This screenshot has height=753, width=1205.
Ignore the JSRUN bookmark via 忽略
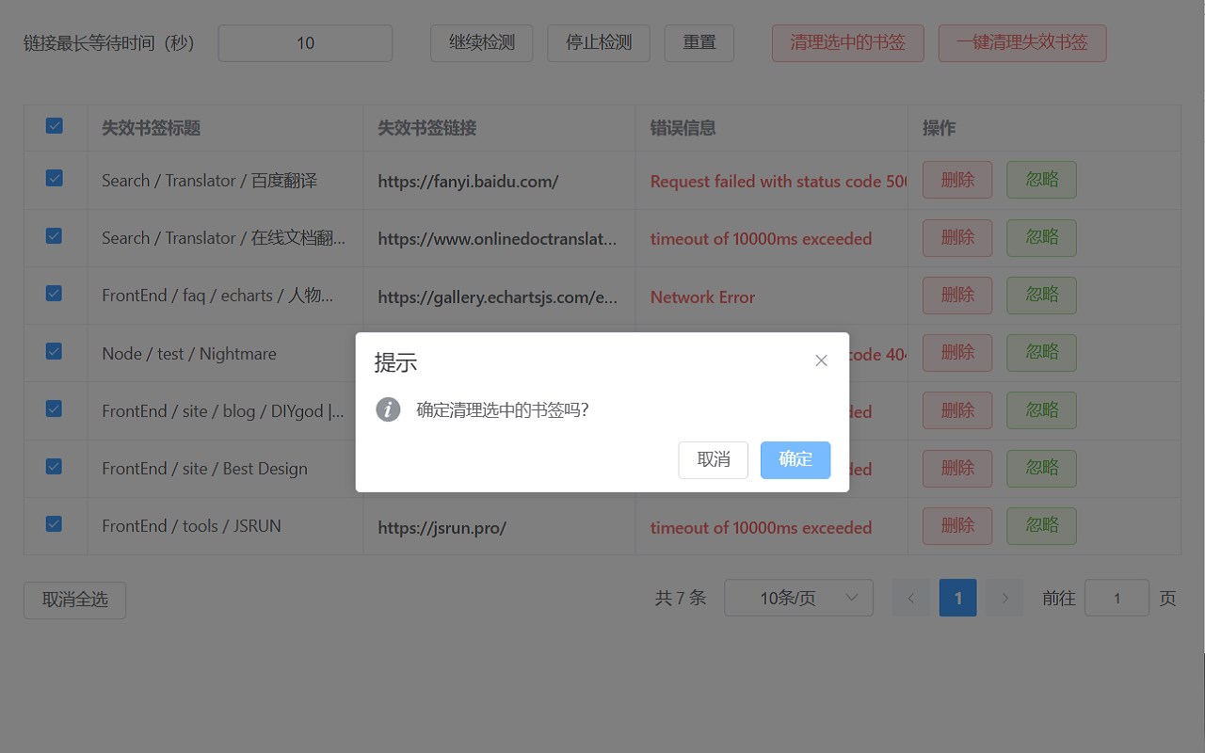point(1041,525)
